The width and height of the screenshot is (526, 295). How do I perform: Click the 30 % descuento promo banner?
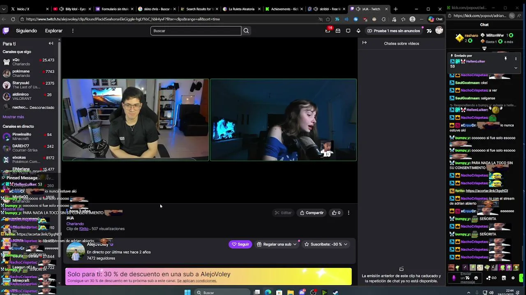click(x=208, y=277)
